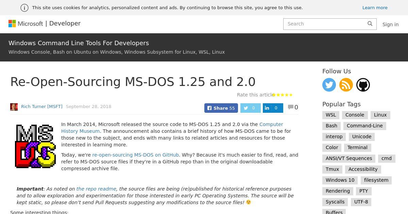The height and width of the screenshot is (214, 408).
Task: Select the Bash tag
Action: [331, 126]
